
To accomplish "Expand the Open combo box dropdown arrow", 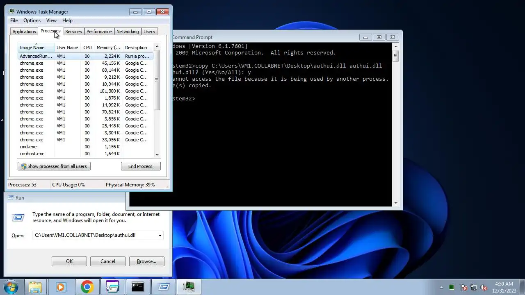I will 160,235.
